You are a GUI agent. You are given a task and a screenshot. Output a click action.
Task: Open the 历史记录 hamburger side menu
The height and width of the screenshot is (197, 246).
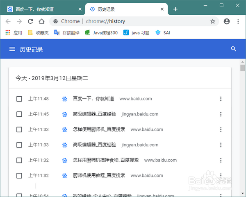[x=12, y=49]
